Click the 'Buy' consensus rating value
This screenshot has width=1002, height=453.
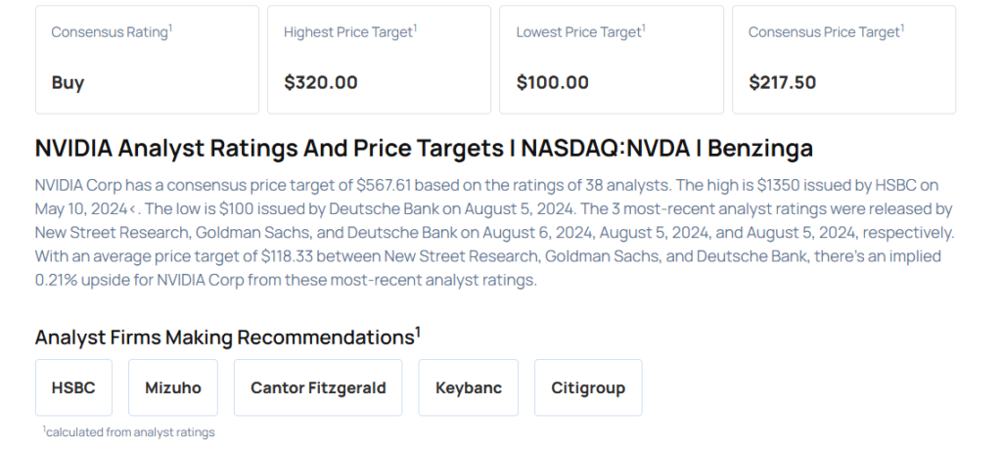pos(68,82)
